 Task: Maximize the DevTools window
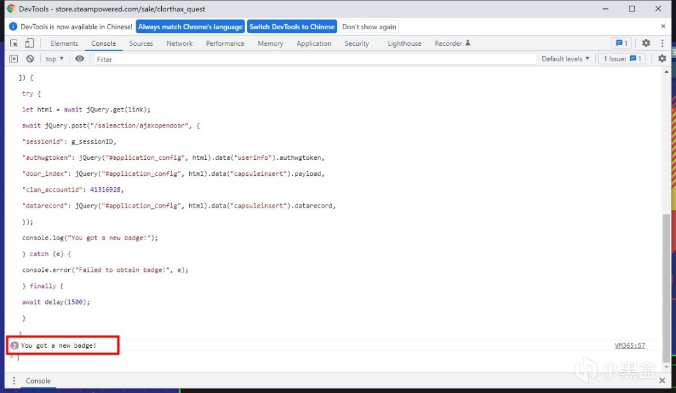[631, 9]
